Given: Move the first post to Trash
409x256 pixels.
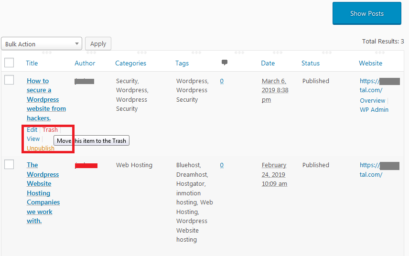Looking at the screenshot, I should (50, 130).
